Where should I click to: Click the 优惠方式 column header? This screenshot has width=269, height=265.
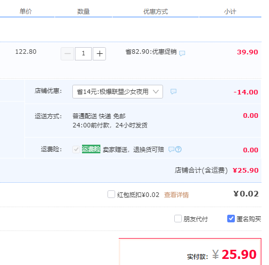tap(155, 12)
